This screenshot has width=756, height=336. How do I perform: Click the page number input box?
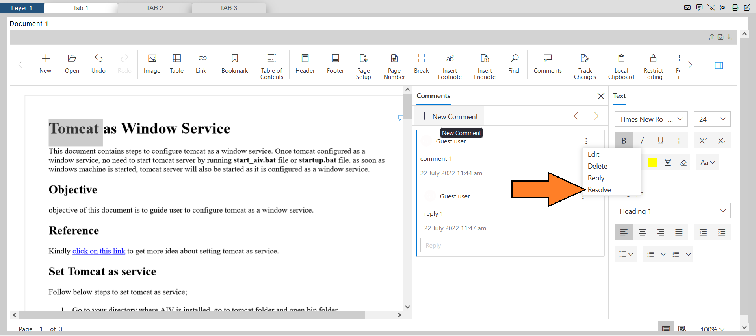pyautogui.click(x=41, y=329)
